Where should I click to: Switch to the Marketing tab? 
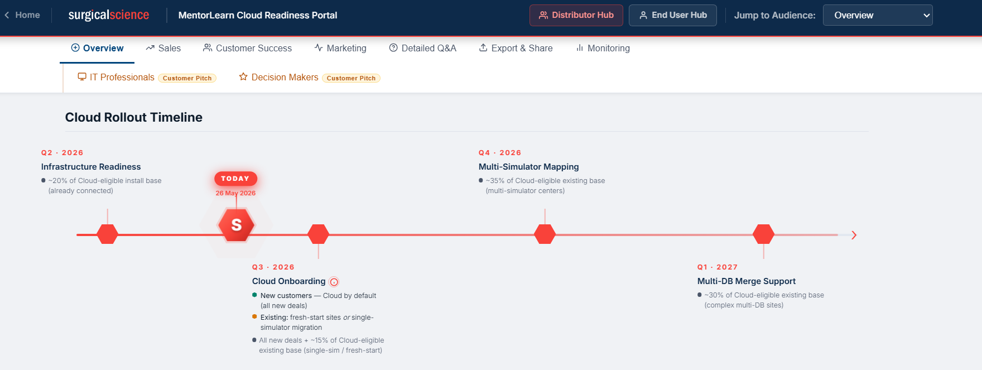point(340,48)
